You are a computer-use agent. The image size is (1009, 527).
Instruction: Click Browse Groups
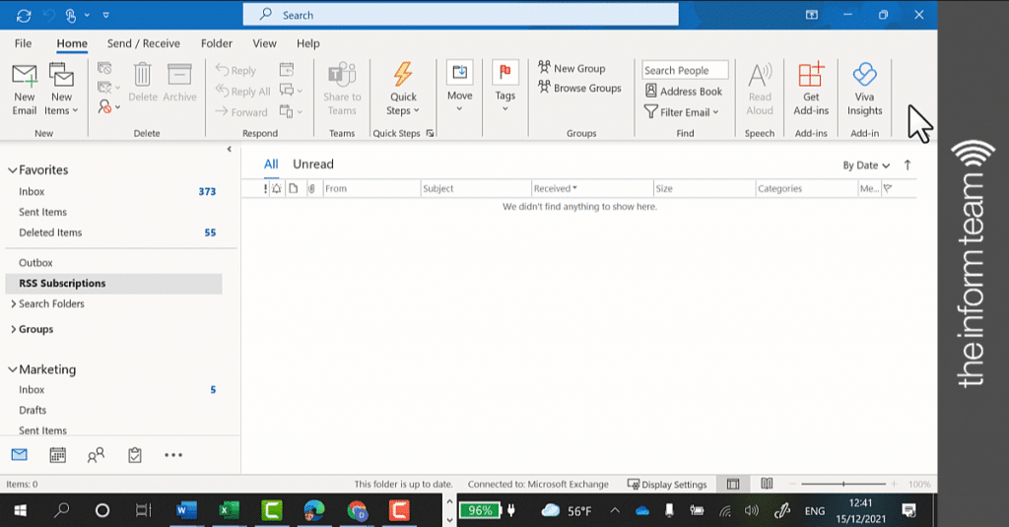(579, 88)
